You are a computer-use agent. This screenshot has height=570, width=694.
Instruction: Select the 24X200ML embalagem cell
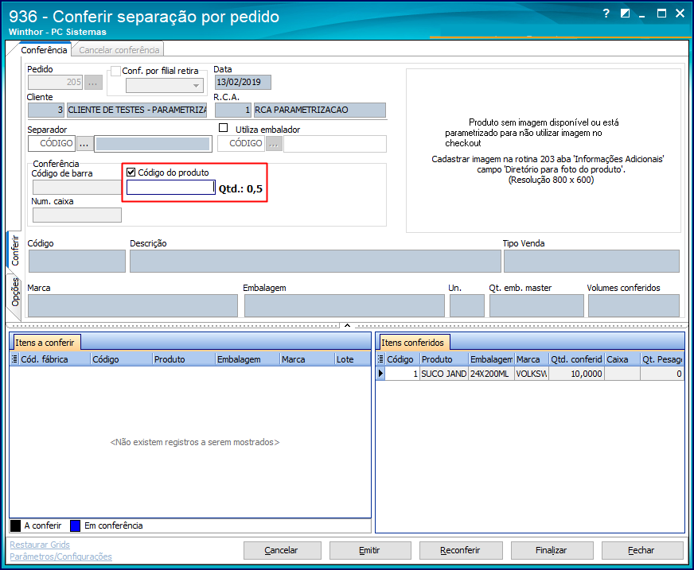492,374
